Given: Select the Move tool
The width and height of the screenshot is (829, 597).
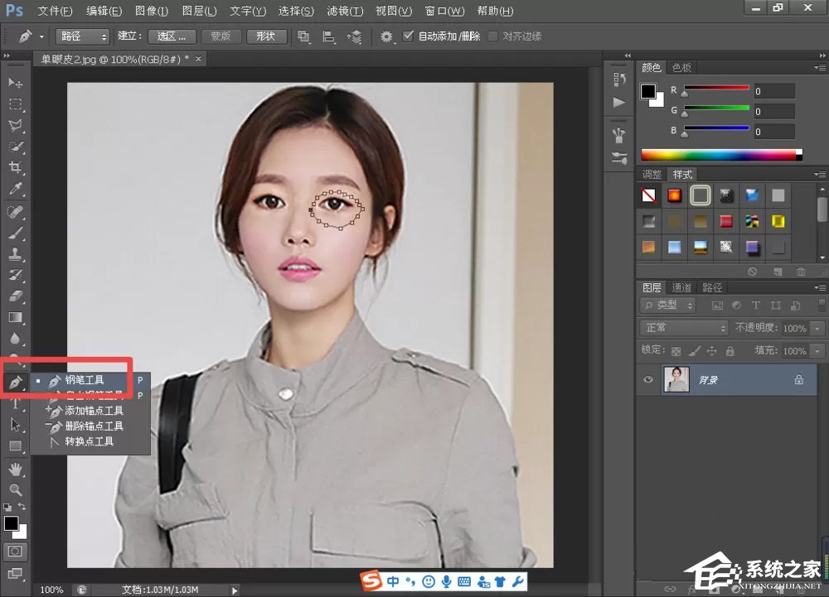Looking at the screenshot, I should click(15, 83).
